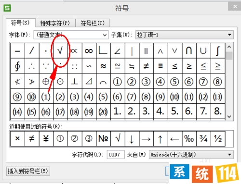Image resolution: width=241 pixels, height=184 pixels.
Task: Pick the multiplication sign in recent symbols
Action: pyautogui.click(x=17, y=138)
